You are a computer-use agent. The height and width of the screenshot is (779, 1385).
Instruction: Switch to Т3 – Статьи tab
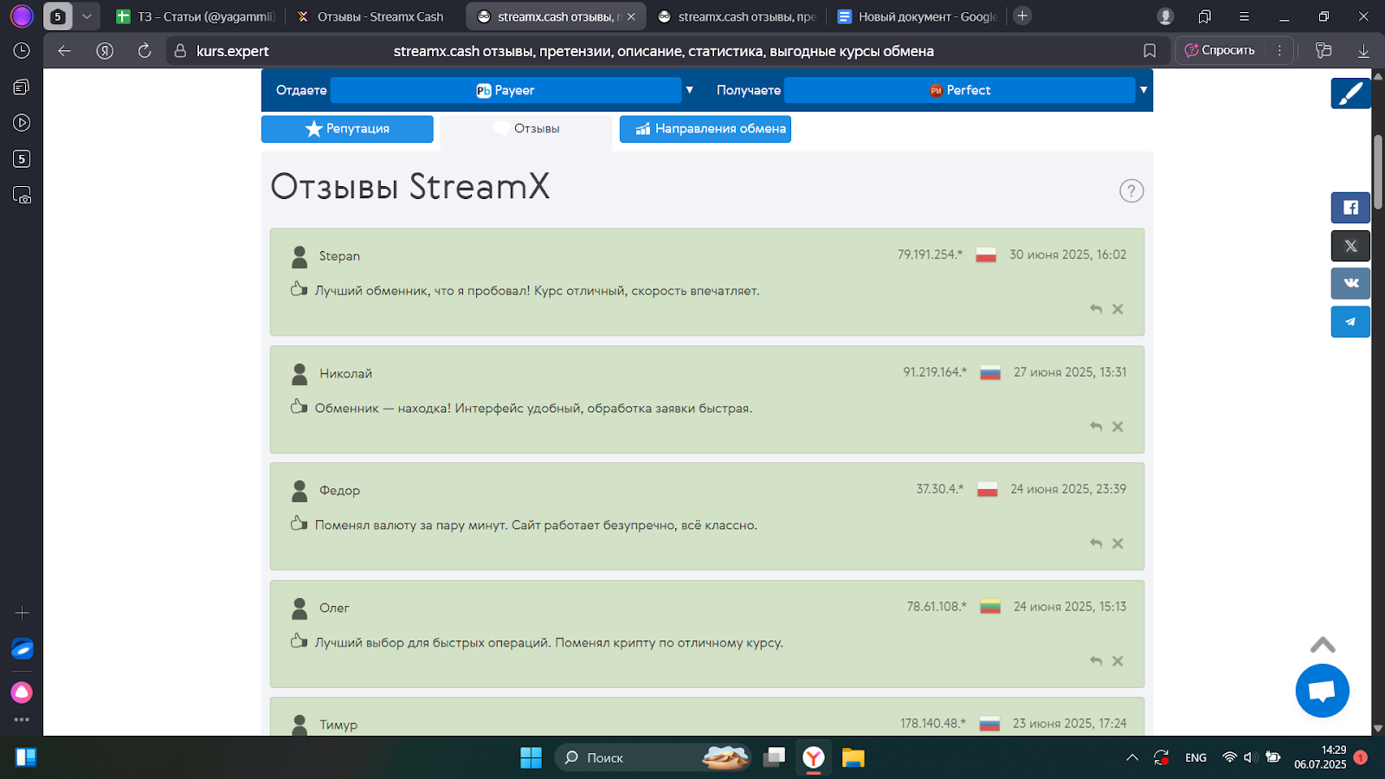196,16
